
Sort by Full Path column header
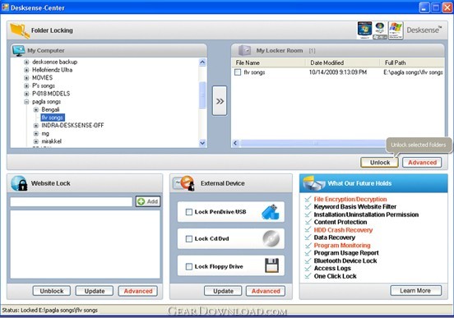[412, 62]
